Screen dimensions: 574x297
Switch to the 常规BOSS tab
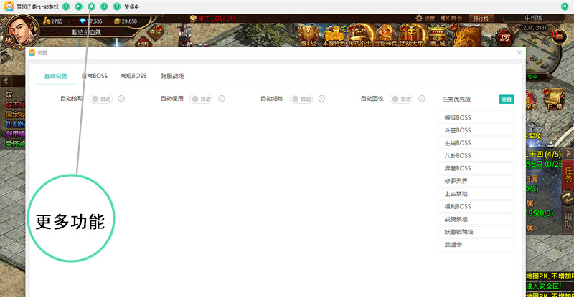click(133, 76)
